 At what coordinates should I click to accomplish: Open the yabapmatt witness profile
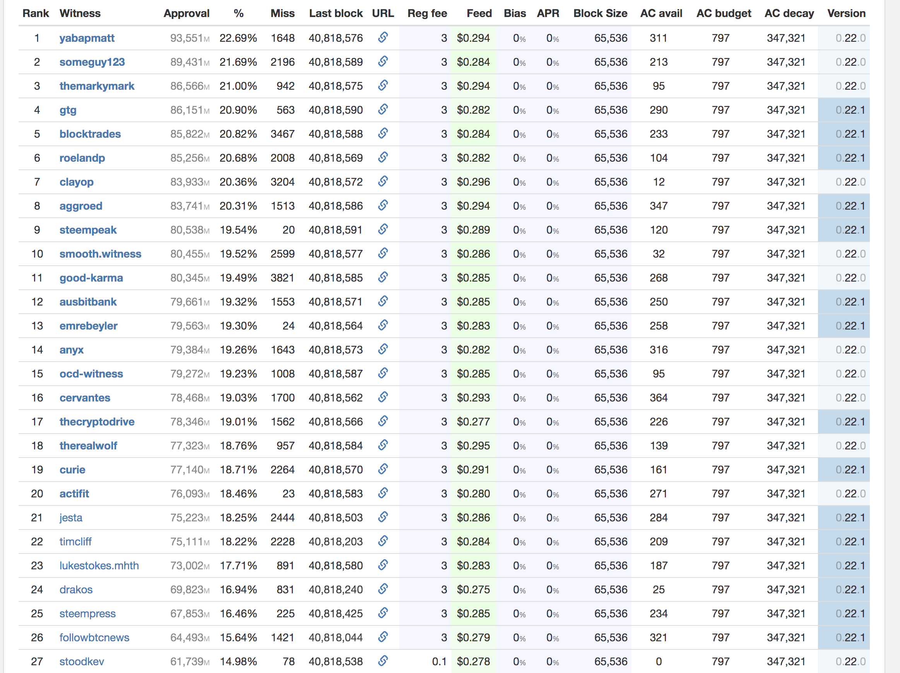click(x=87, y=38)
